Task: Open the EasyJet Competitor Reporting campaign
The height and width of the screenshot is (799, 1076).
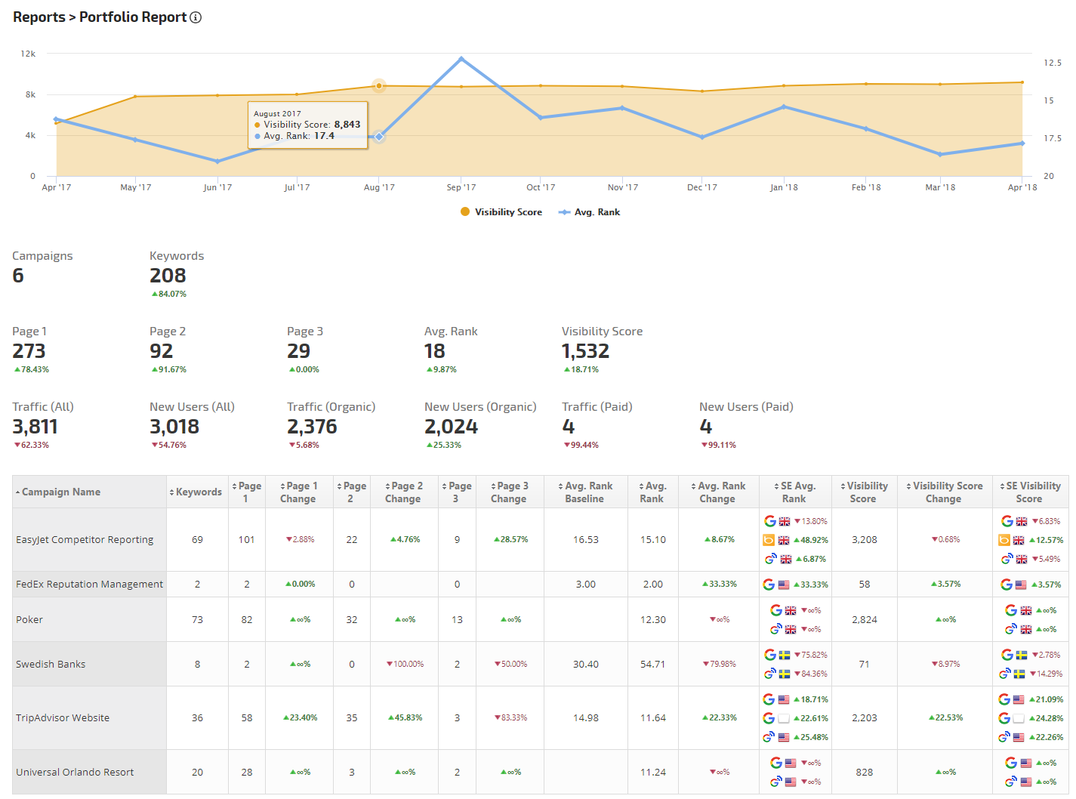Action: [x=85, y=540]
